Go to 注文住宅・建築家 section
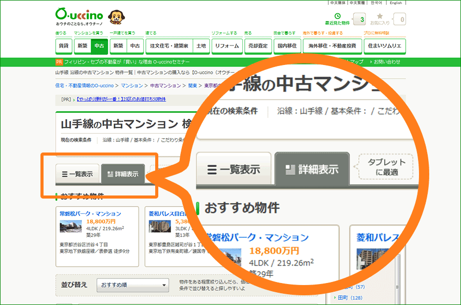 point(169,46)
